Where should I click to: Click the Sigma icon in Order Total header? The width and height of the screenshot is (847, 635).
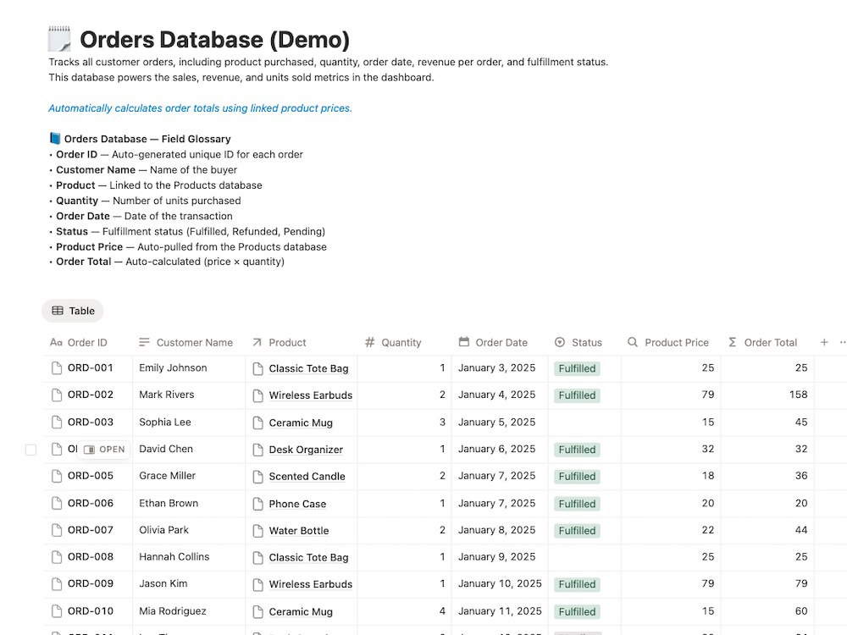coord(733,342)
